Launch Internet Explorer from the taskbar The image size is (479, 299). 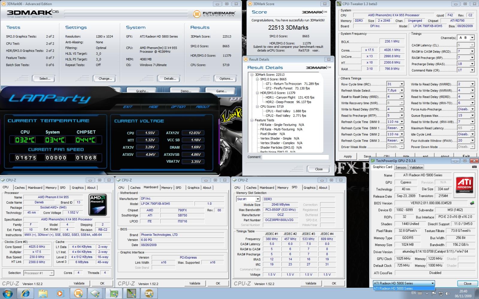[x=26, y=294]
